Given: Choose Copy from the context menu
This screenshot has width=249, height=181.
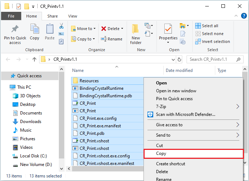Looking at the screenshot, I should tap(161, 153).
